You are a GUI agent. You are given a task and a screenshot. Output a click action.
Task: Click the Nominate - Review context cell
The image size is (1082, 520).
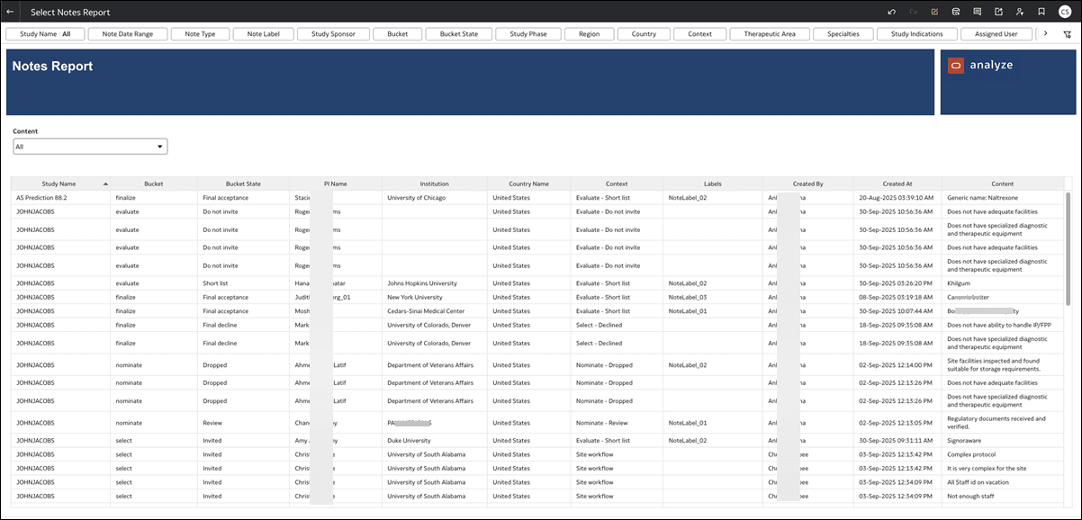pos(618,422)
